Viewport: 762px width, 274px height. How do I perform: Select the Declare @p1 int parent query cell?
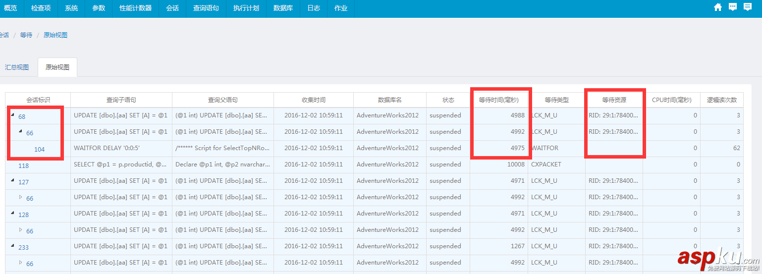[223, 164]
